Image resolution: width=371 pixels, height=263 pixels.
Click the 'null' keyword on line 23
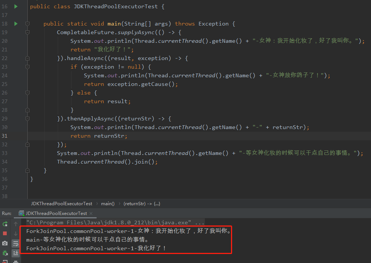coord(134,67)
